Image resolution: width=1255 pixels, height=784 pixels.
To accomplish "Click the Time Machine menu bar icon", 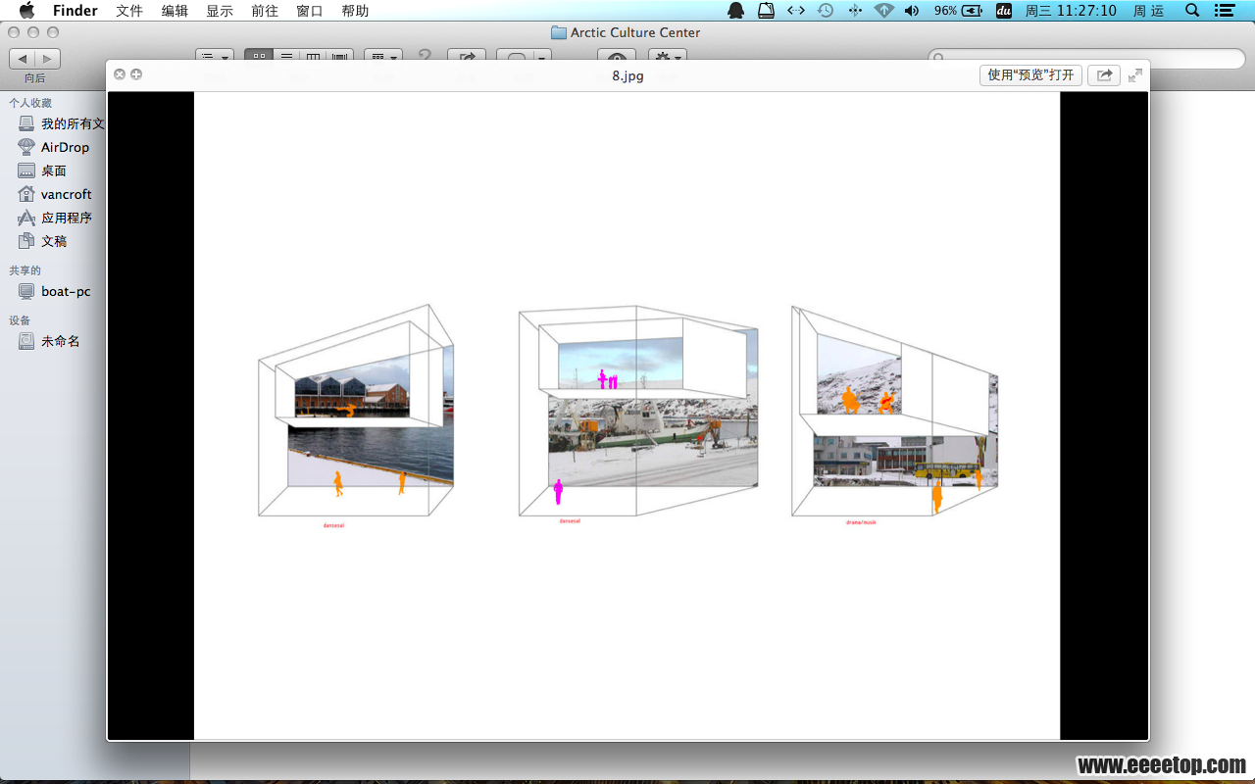I will [x=826, y=11].
